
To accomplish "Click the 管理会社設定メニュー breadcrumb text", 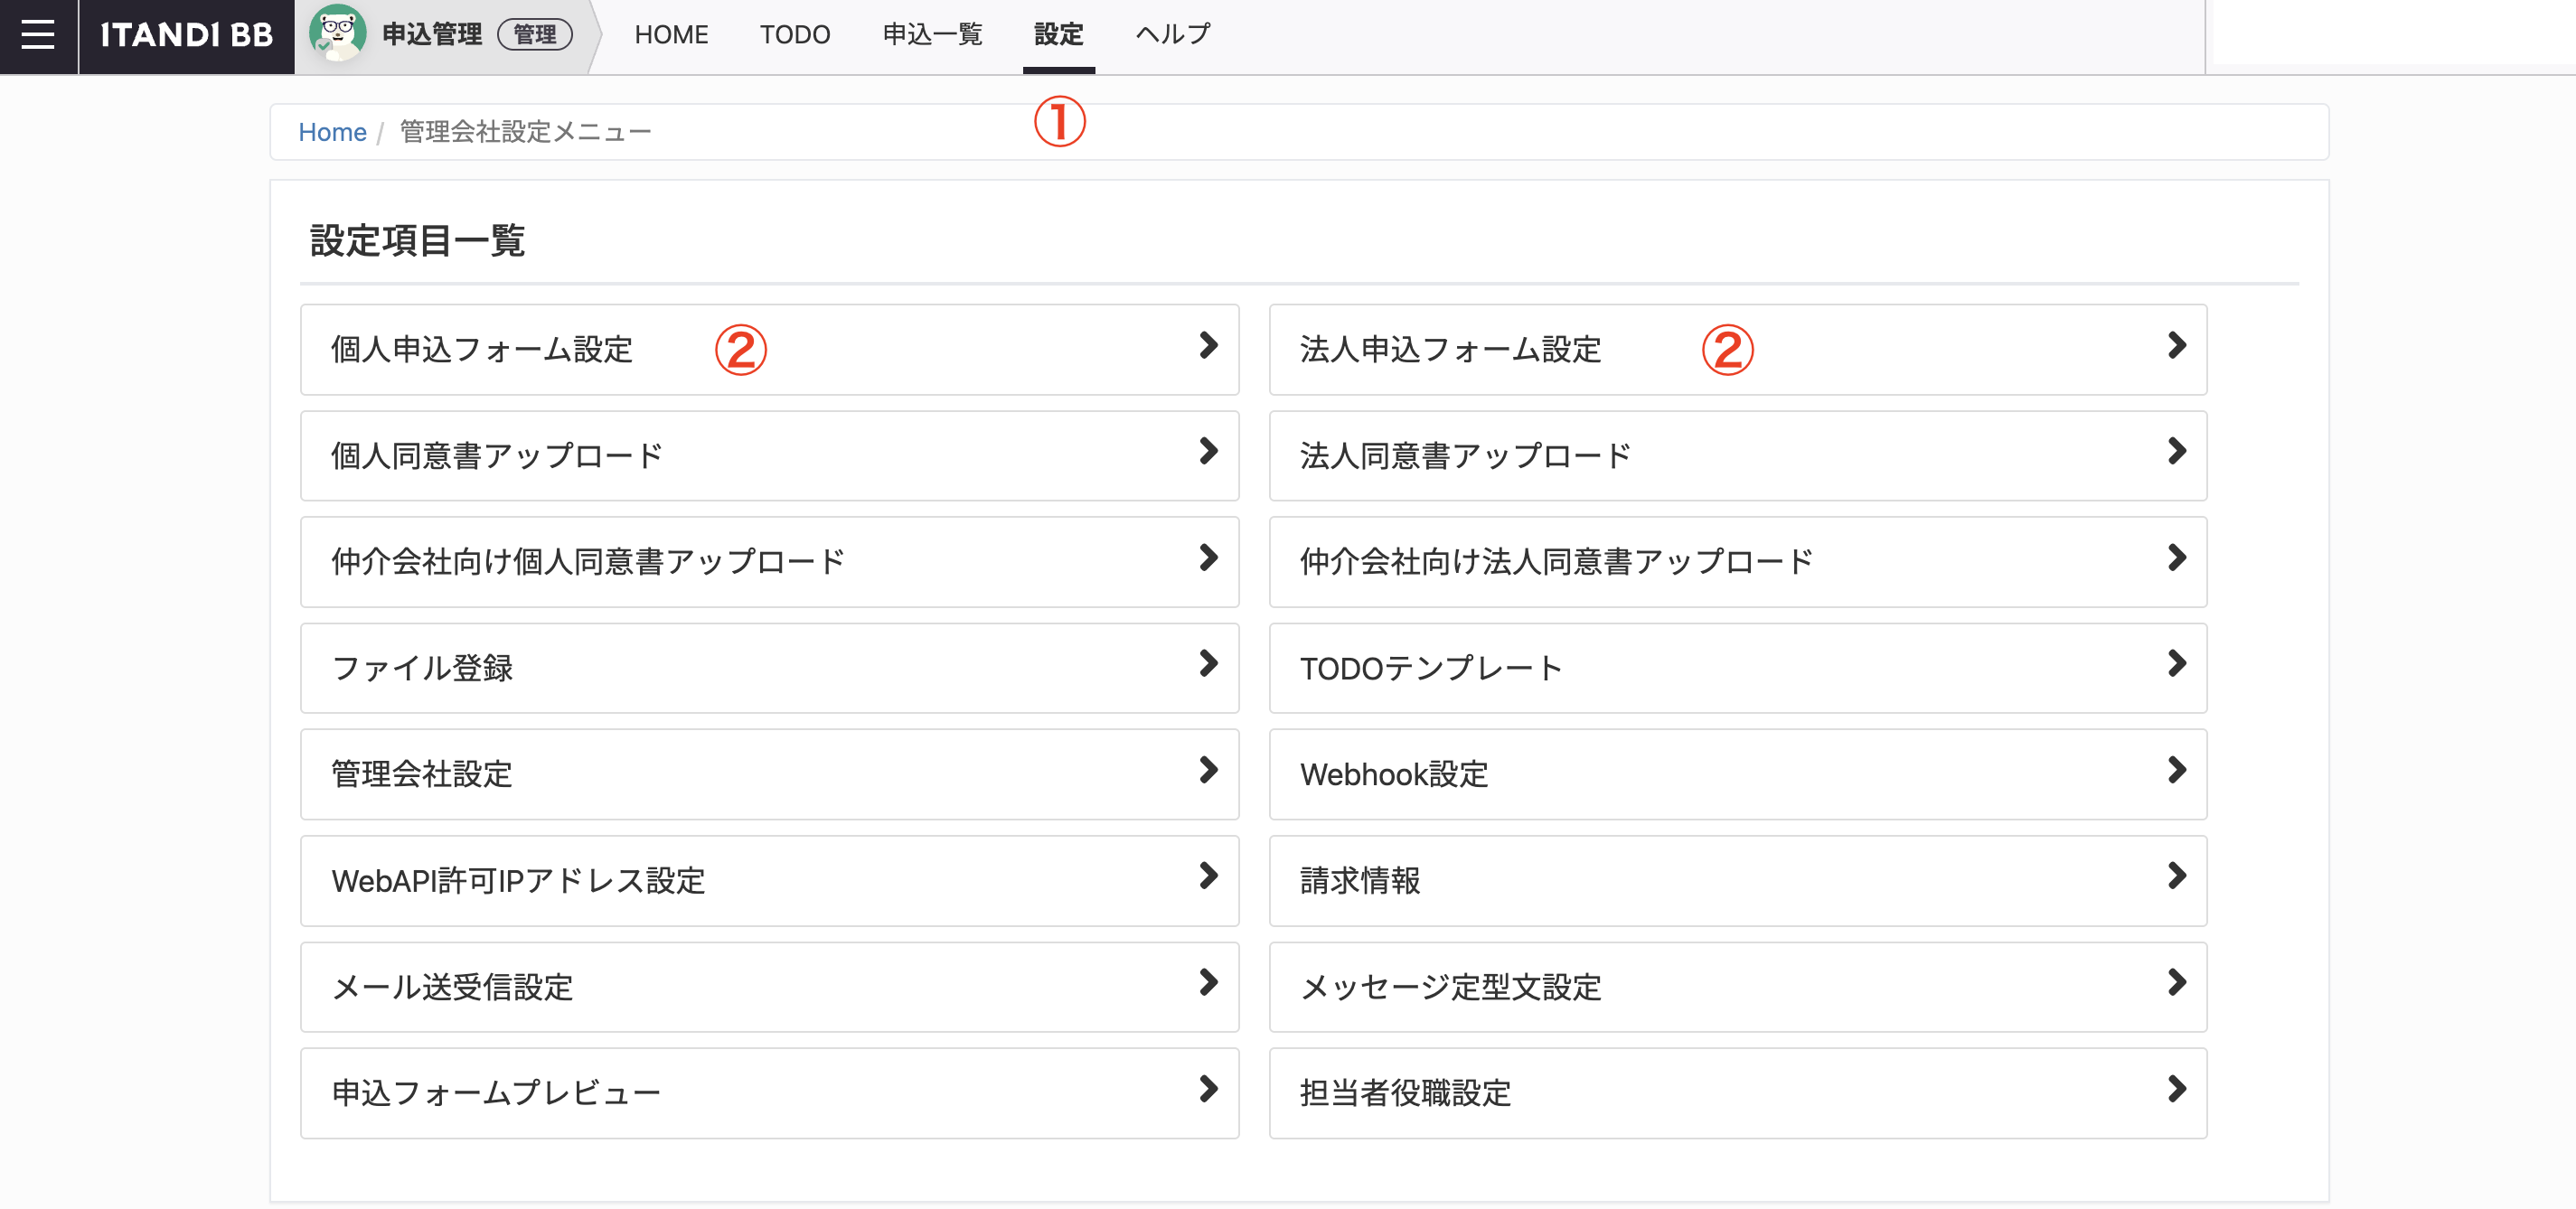I will 526,132.
